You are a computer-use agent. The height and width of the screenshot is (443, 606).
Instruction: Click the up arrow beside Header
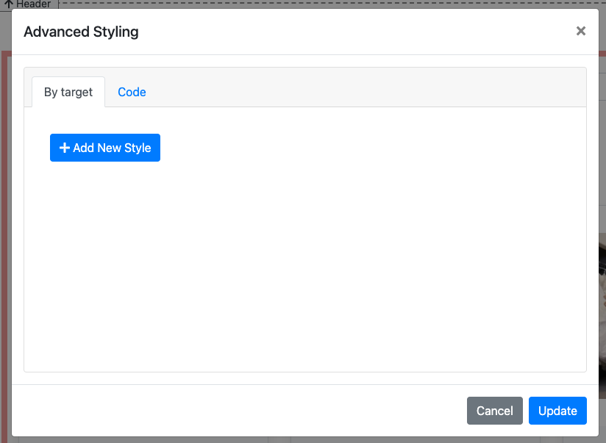pyautogui.click(x=9, y=4)
